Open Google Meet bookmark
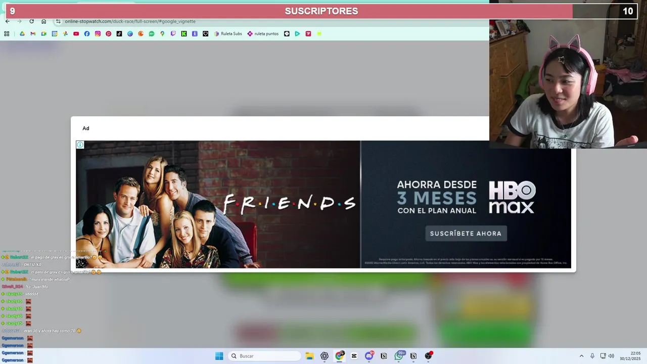 point(44,34)
